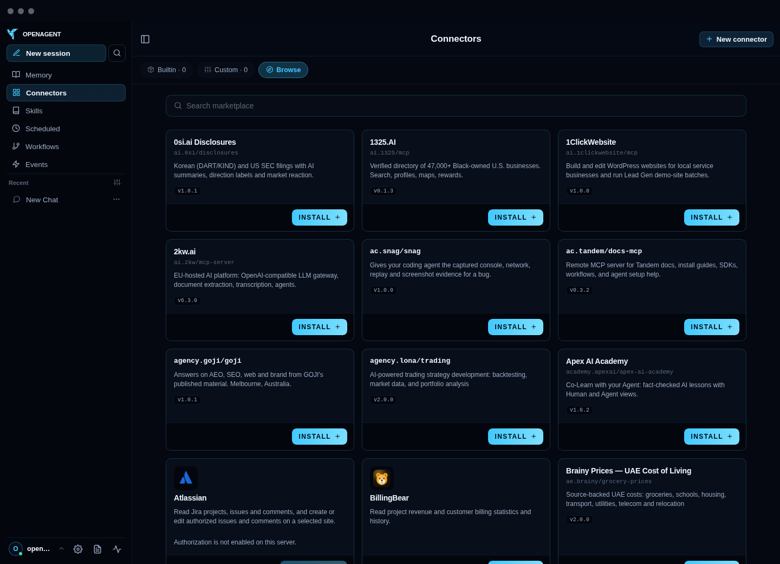Switch to the Custom tab

click(226, 70)
